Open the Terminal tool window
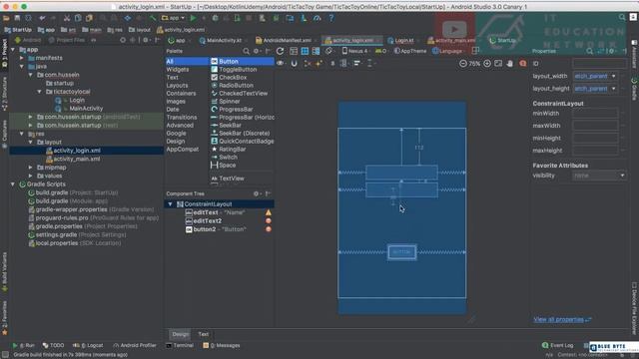639x359 pixels. click(x=180, y=346)
